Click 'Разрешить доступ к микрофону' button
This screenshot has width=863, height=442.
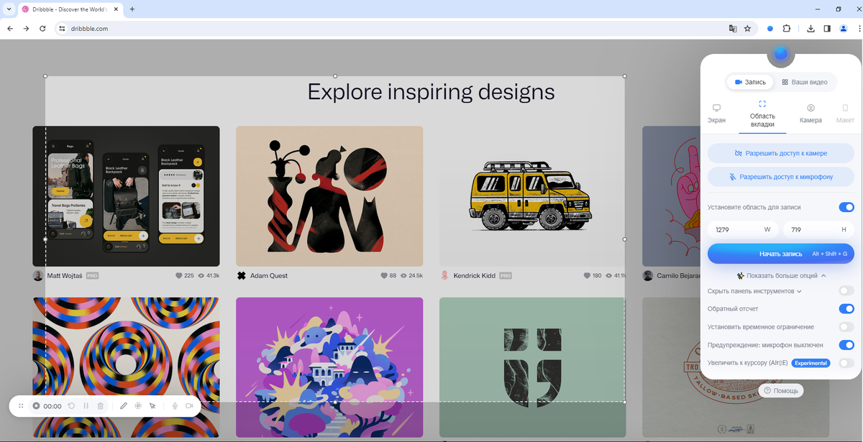click(x=781, y=177)
